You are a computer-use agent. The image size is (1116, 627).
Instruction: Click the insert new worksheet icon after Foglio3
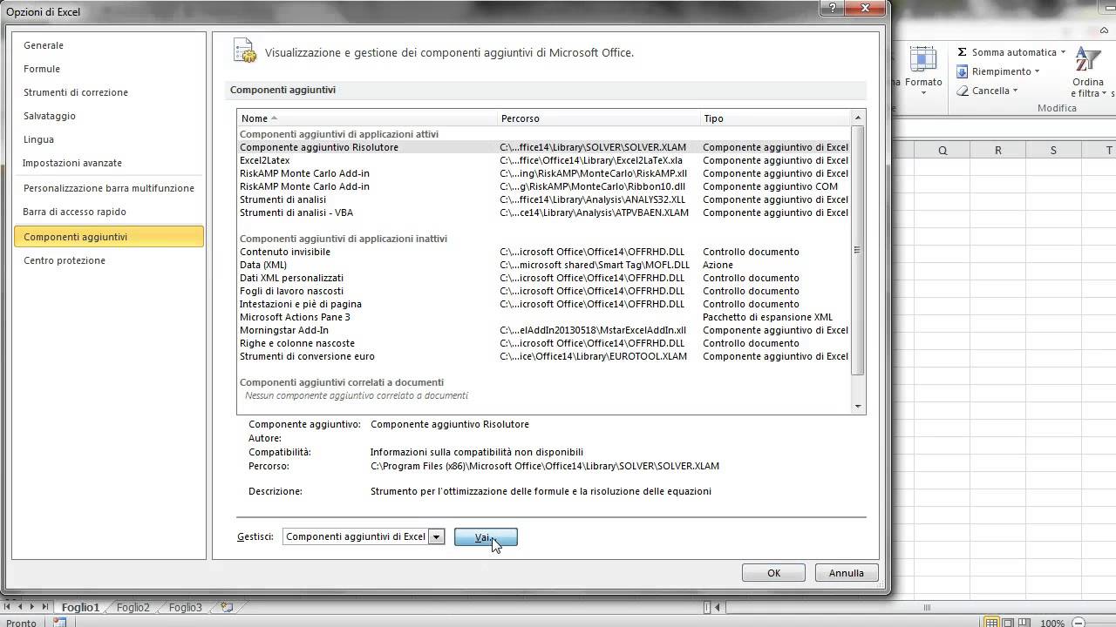point(227,607)
